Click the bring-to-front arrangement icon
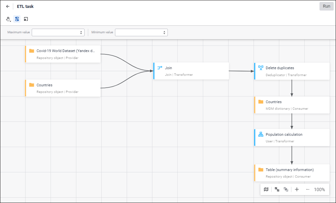The height and width of the screenshot is (203, 336). (x=277, y=189)
